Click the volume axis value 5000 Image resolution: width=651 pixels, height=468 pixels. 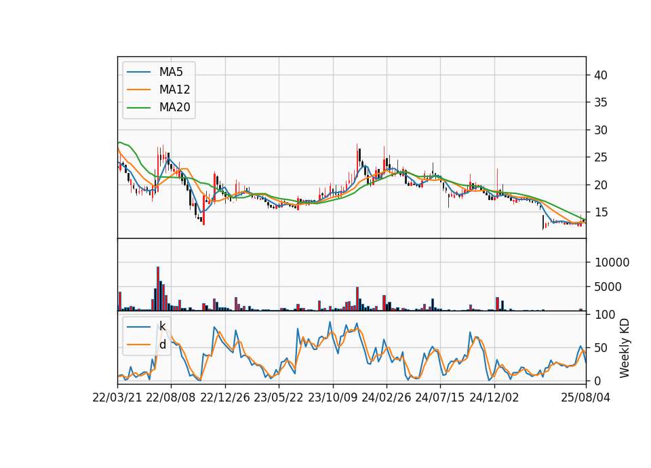point(608,287)
